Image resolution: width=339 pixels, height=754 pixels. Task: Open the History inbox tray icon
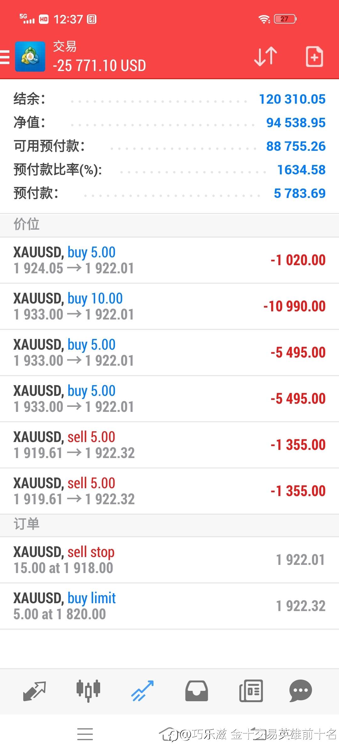[x=196, y=691]
